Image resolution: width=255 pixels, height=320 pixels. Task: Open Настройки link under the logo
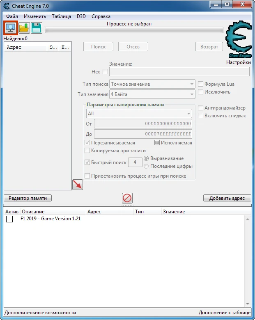click(x=239, y=62)
